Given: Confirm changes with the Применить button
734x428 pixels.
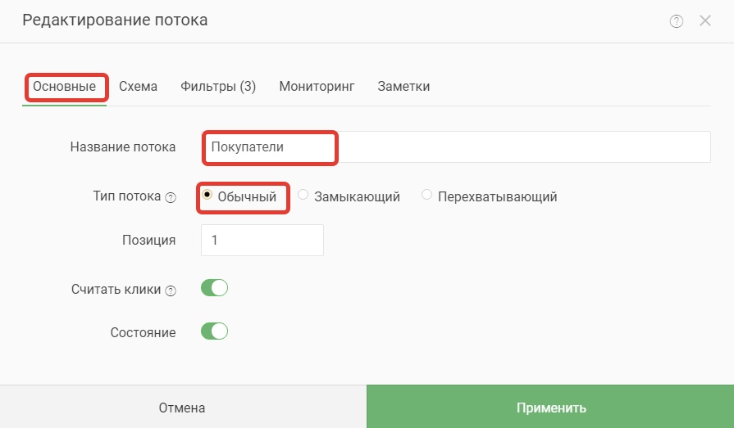Looking at the screenshot, I should [x=550, y=408].
